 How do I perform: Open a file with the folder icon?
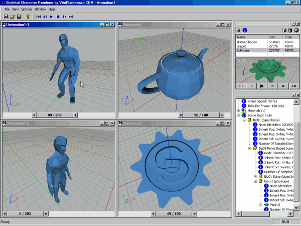coord(13,17)
